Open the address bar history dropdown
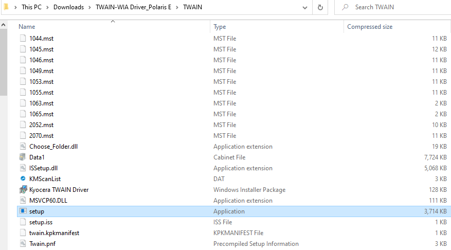Viewport: 451px width, 250px height. [305, 7]
